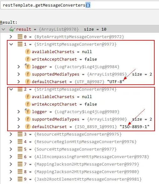Expand defaultCharset ISO-8859-1 node
This screenshot has width=159, height=184.
pyautogui.click(x=18, y=127)
